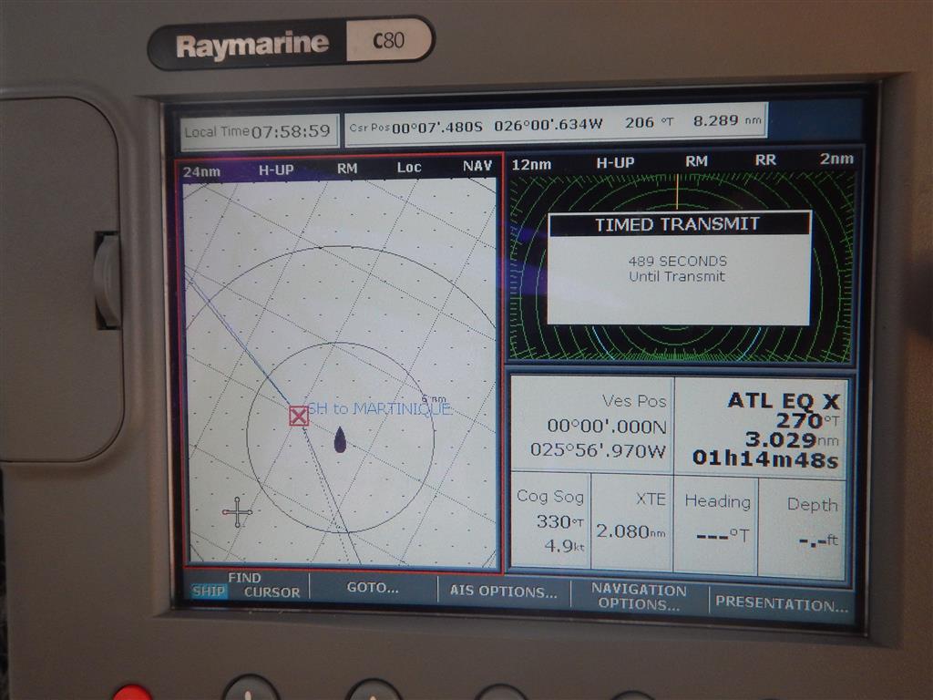
Task: Click the 6 nm range ring label
Action: coord(434,398)
